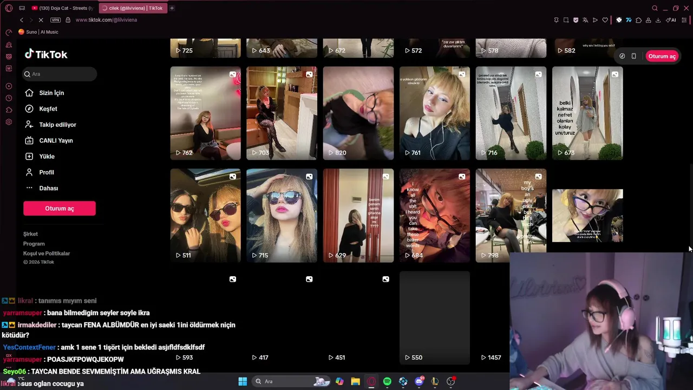
Task: Focus the TikTok Ara search field
Action: [60, 74]
